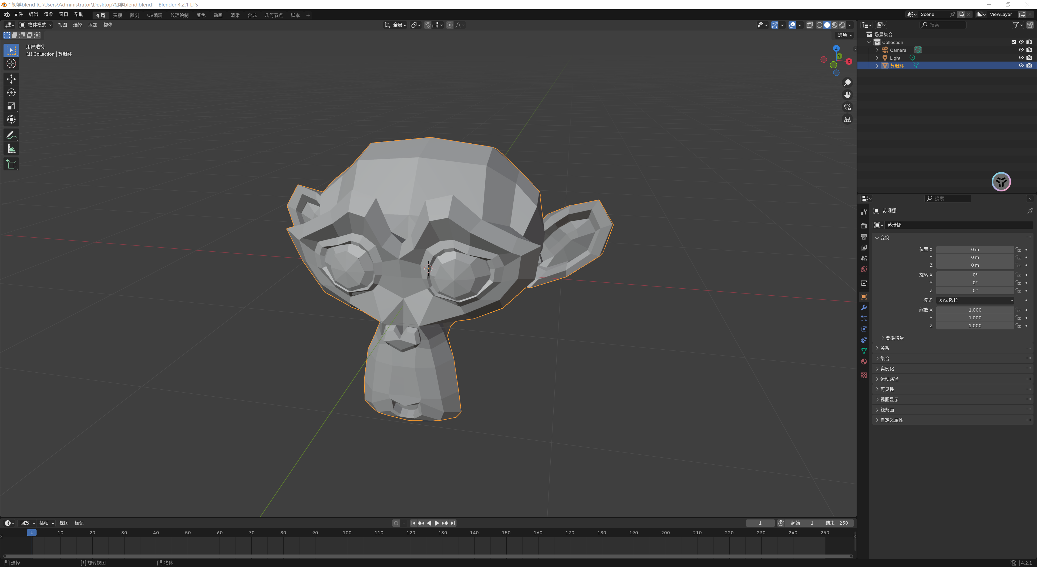This screenshot has width=1037, height=567.
Task: Open Texture properties checker tab
Action: 864,375
